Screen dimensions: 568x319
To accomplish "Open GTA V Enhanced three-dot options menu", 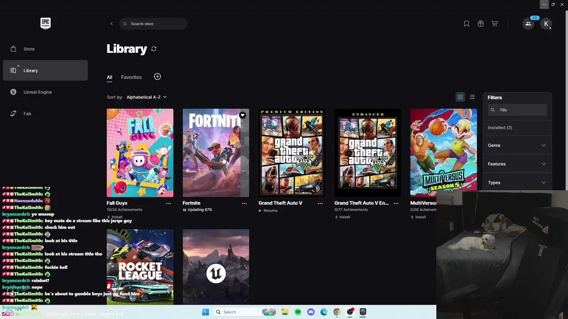I will 396,203.
